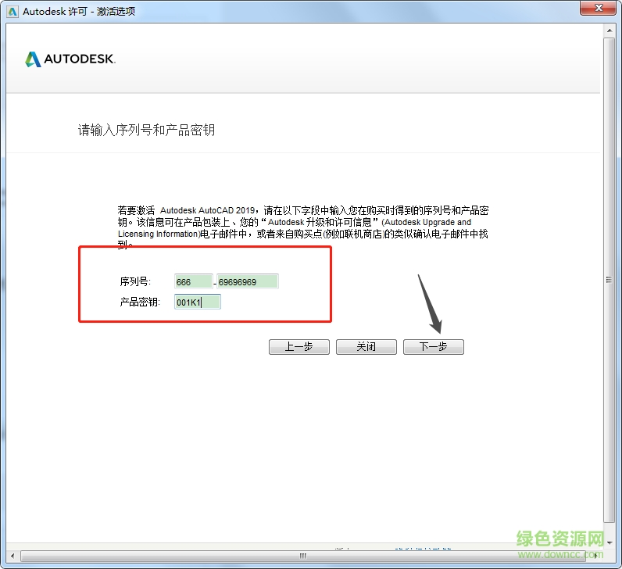Screen dimensions: 622x569
Task: Click heading 请输入序列号和产品密钥
Action: click(146, 130)
